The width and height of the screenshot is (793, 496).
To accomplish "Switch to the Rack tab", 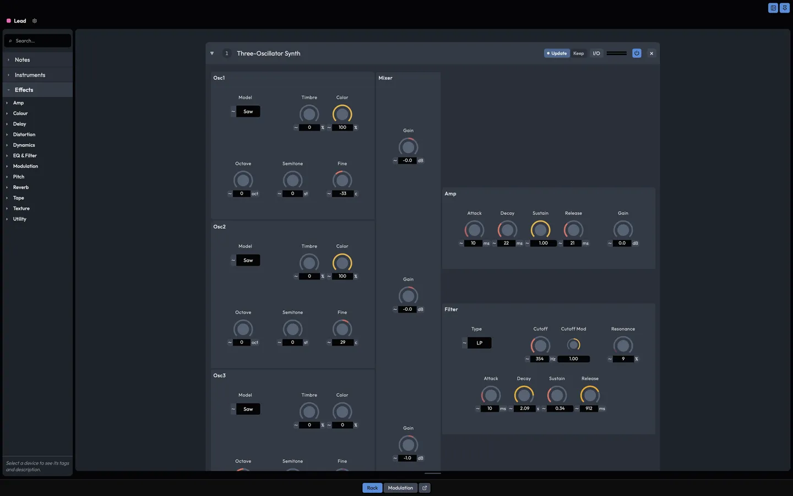I will coord(372,488).
